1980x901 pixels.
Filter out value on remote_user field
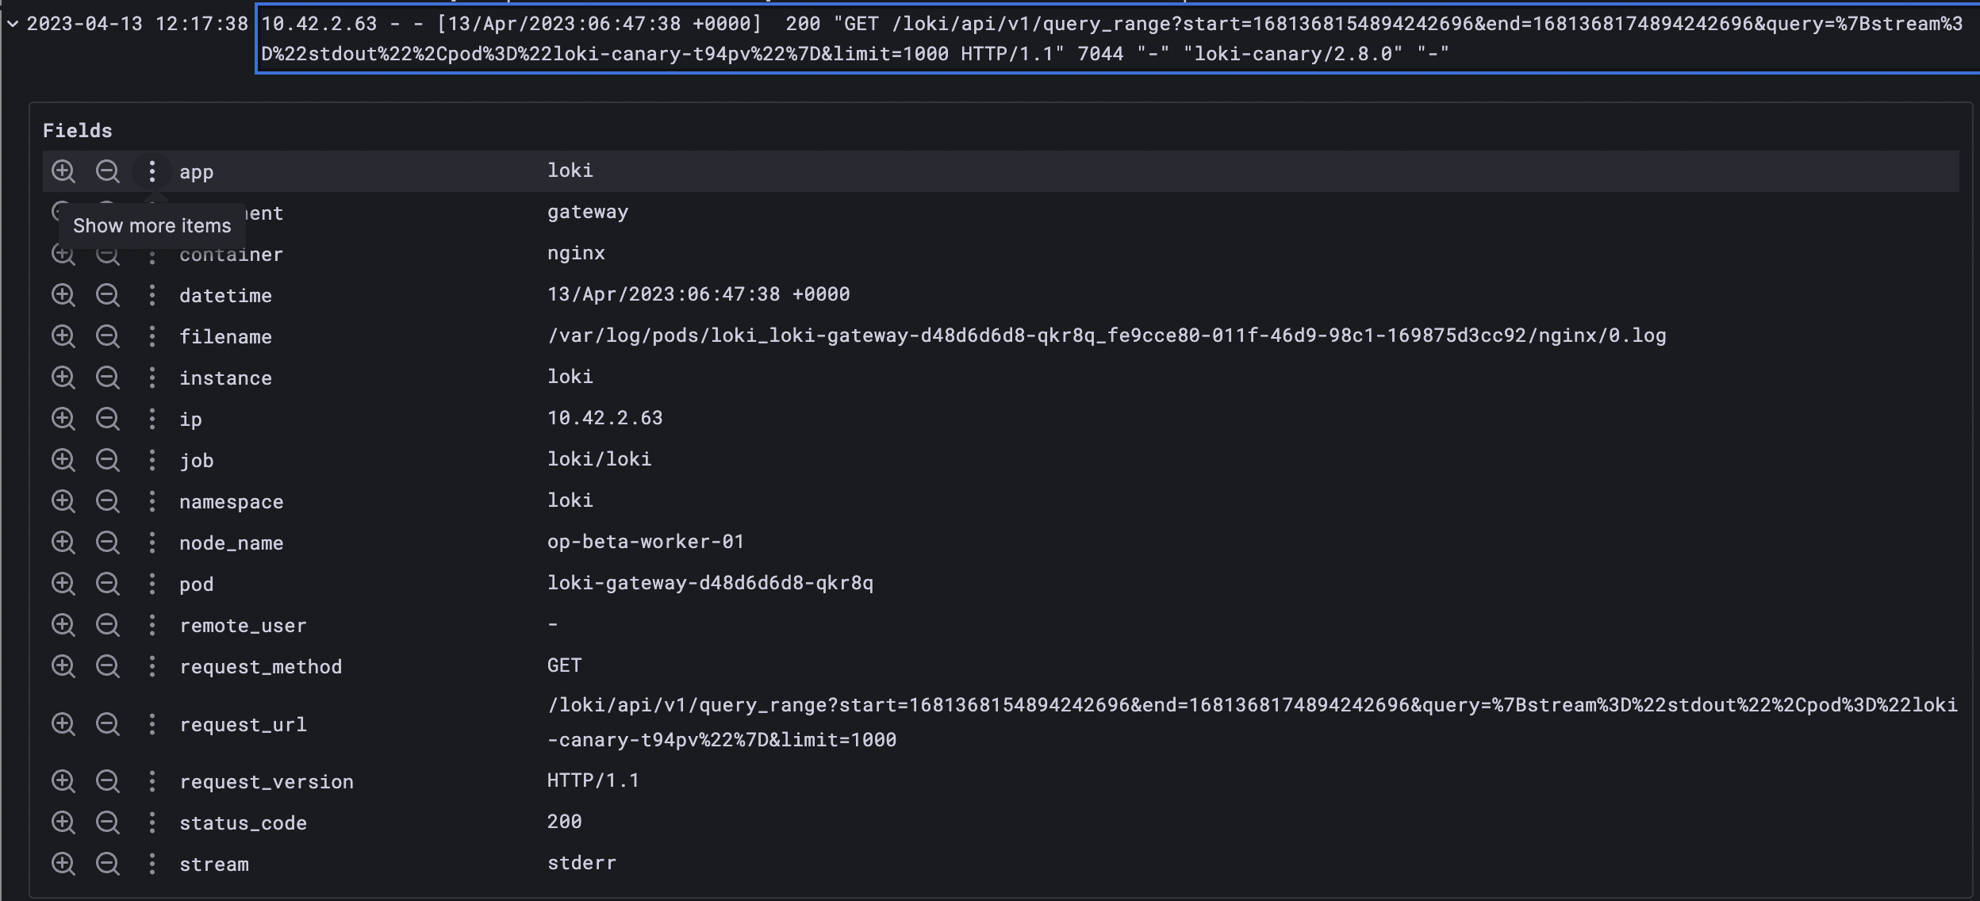click(x=107, y=625)
